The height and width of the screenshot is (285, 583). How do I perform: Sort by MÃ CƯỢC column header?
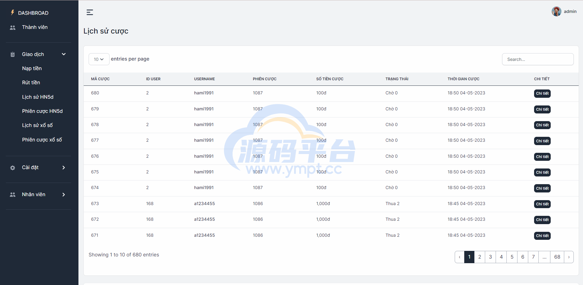pyautogui.click(x=100, y=79)
